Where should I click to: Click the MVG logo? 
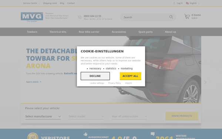pos(32,17)
